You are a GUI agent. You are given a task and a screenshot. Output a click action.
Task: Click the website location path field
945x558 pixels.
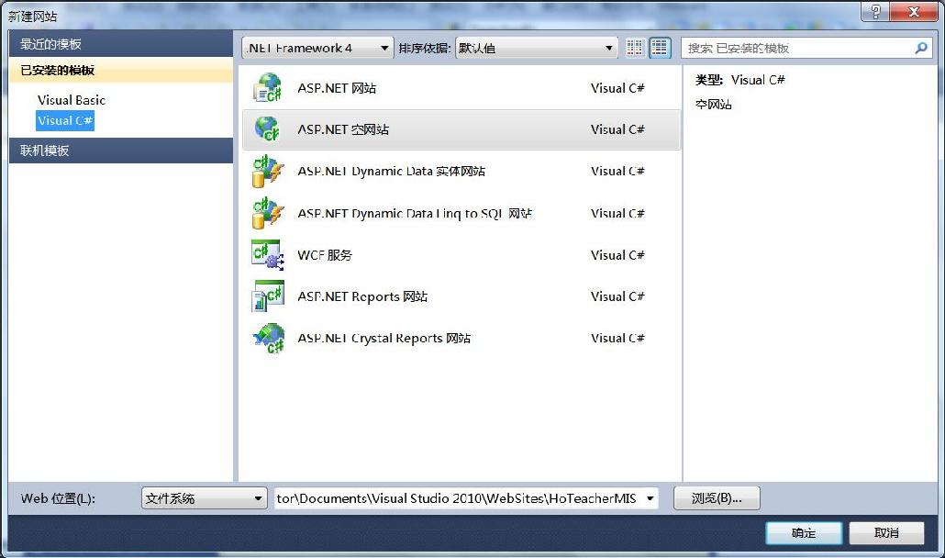click(466, 498)
